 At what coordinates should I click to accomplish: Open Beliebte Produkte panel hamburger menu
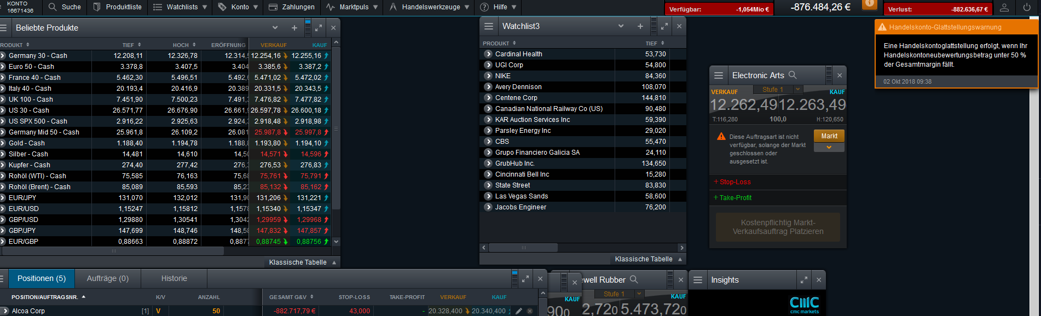point(3,27)
